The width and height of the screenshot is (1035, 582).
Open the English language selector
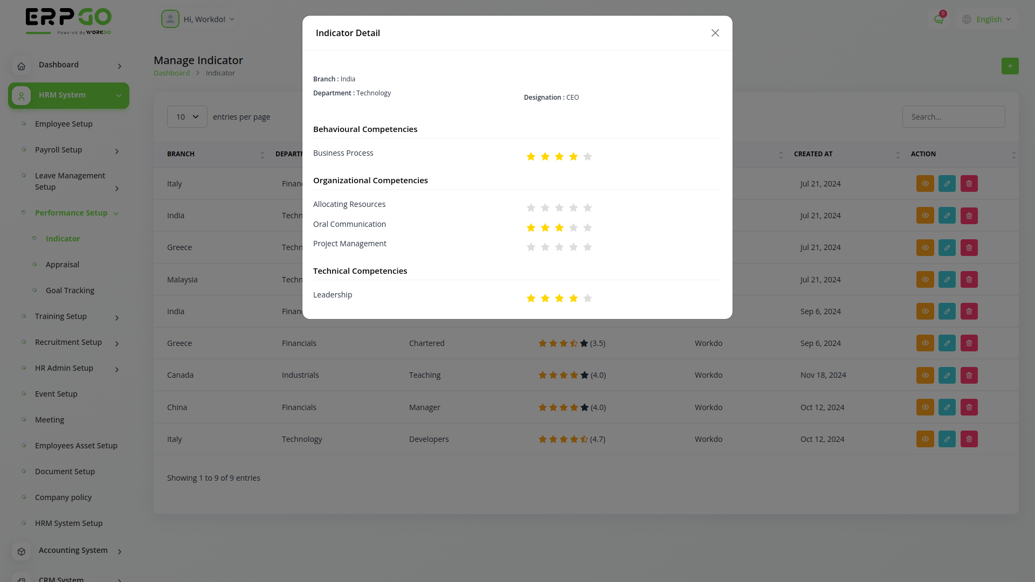987,19
